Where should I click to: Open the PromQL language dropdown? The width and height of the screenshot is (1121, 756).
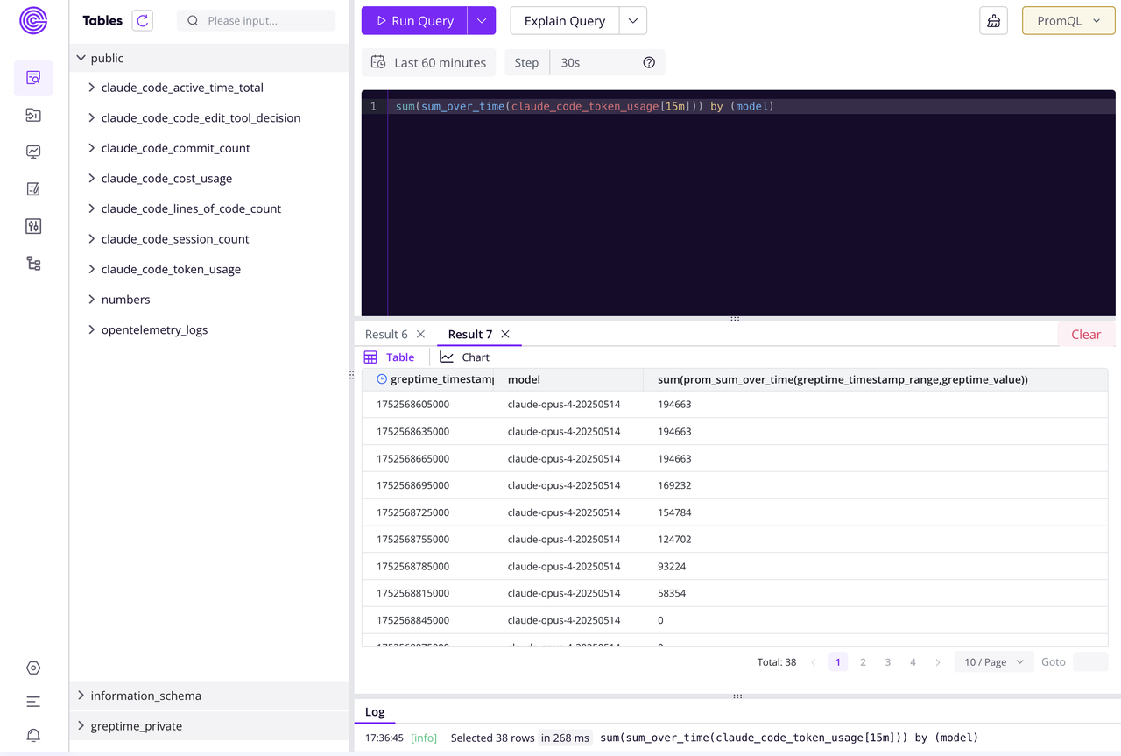(x=1068, y=21)
